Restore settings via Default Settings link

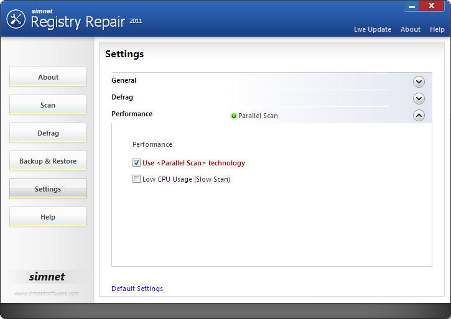pos(137,289)
